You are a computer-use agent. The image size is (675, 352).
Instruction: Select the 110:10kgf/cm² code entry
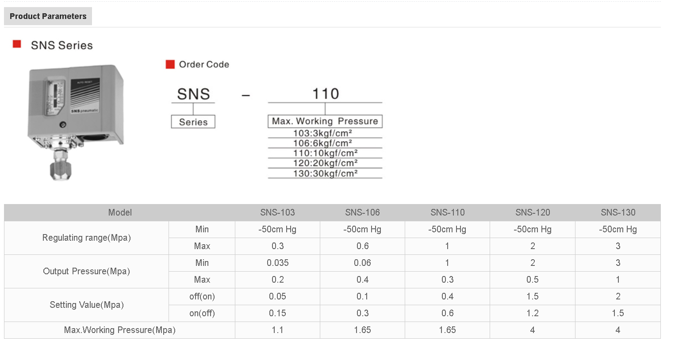pyautogui.click(x=325, y=153)
